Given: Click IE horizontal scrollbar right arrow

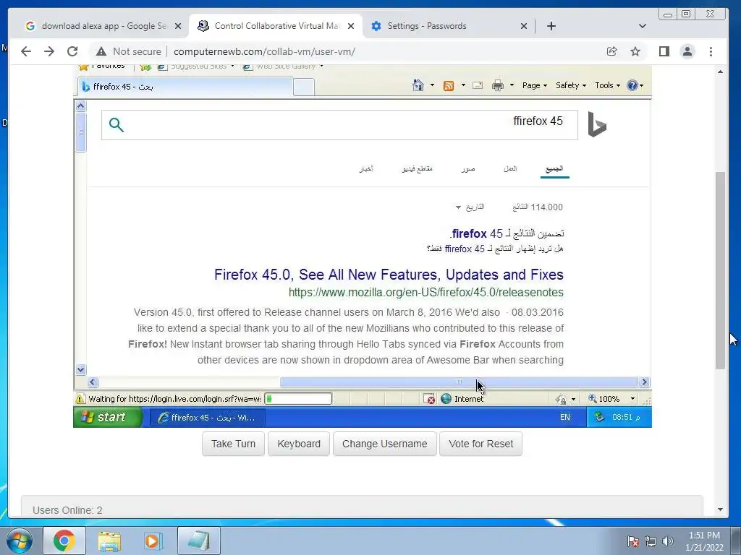Looking at the screenshot, I should [x=644, y=382].
